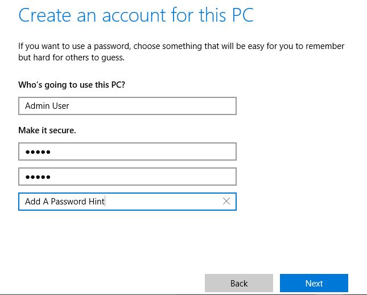Clear the password hint with the X icon
Screen dimensions: 367x295
click(x=226, y=201)
